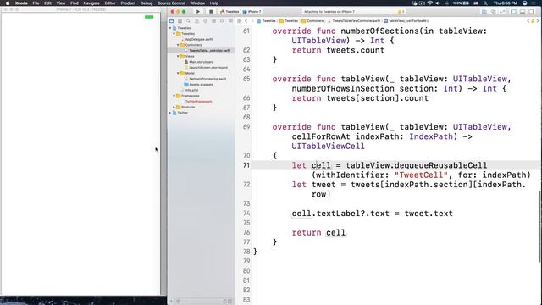The image size is (542, 305).
Task: Select Main.storyboard file
Action: [202, 62]
